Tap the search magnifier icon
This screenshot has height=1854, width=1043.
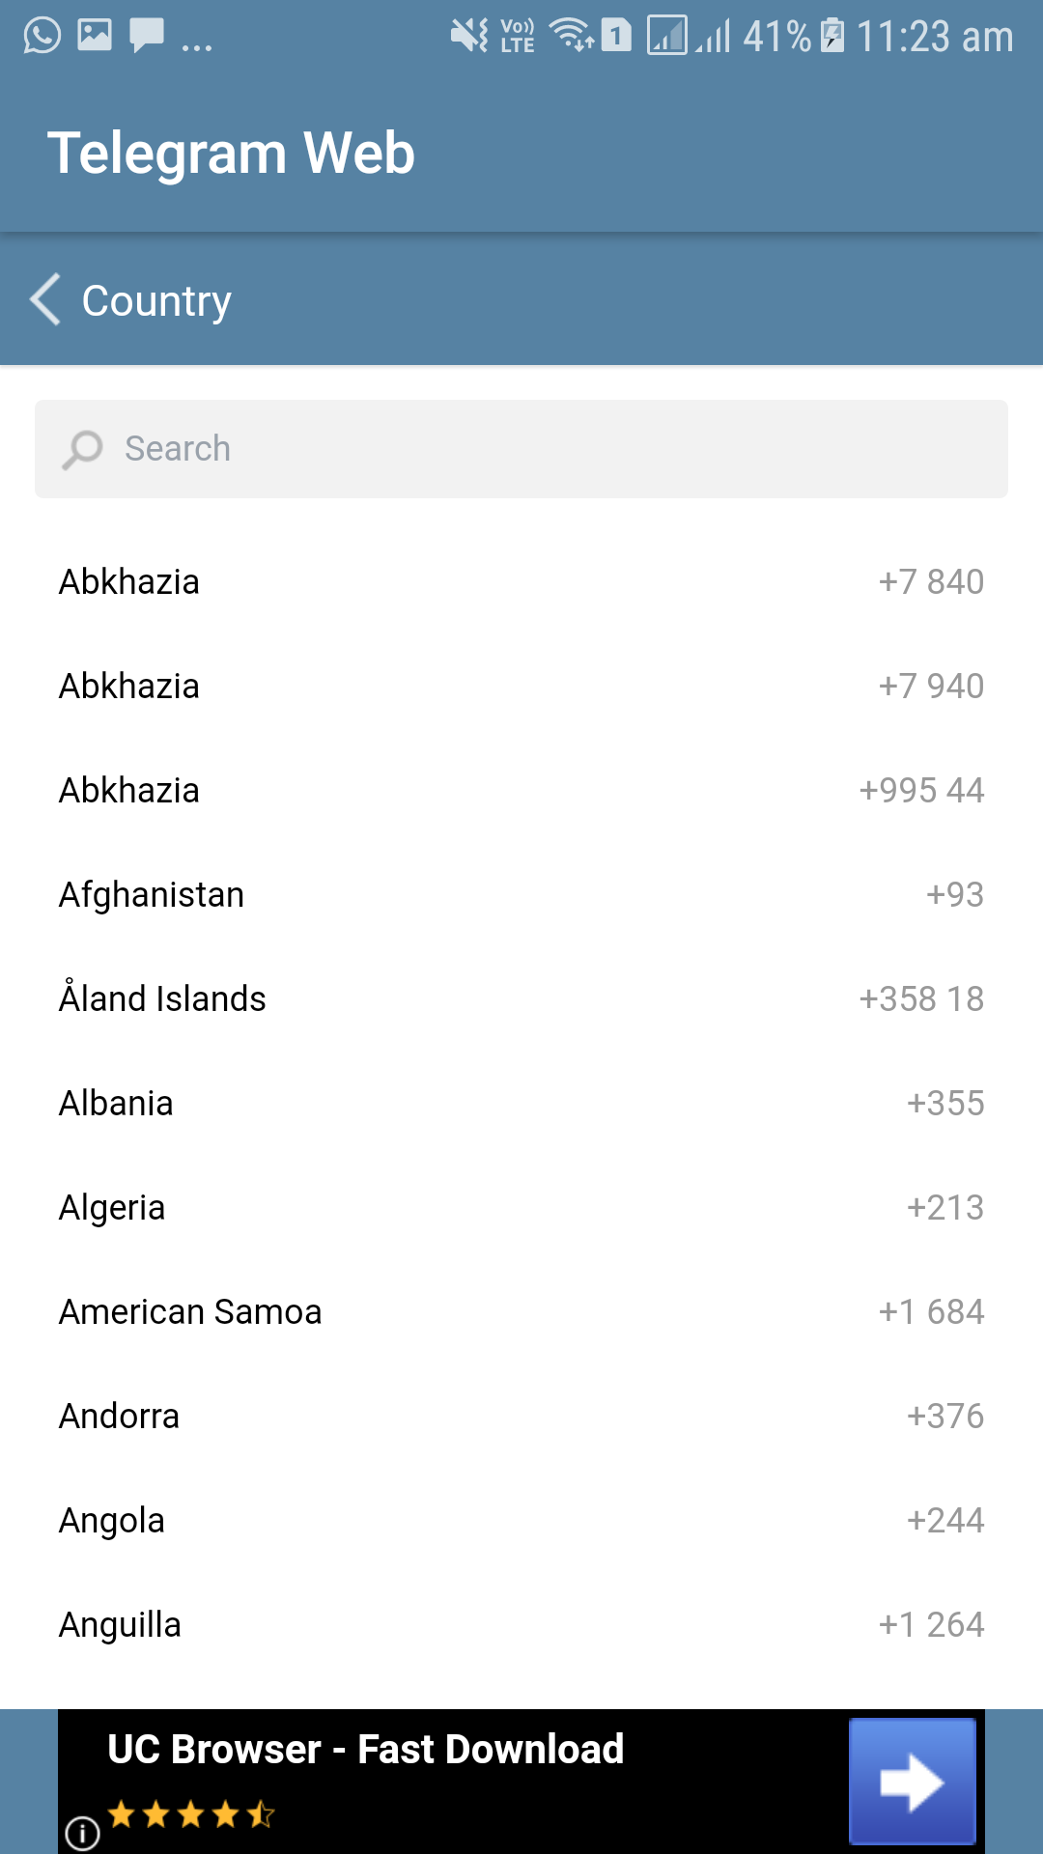click(x=83, y=449)
